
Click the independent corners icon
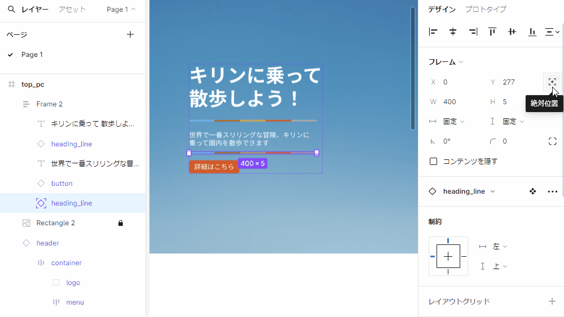point(553,141)
